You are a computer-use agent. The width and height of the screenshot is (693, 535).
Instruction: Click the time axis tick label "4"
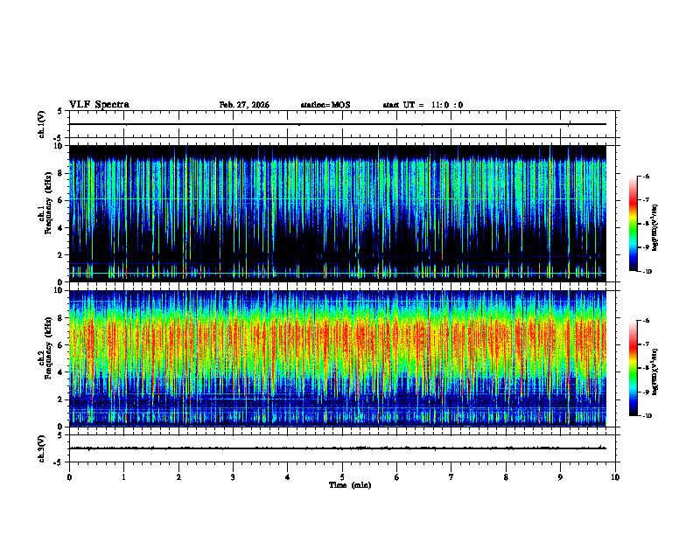coord(288,477)
